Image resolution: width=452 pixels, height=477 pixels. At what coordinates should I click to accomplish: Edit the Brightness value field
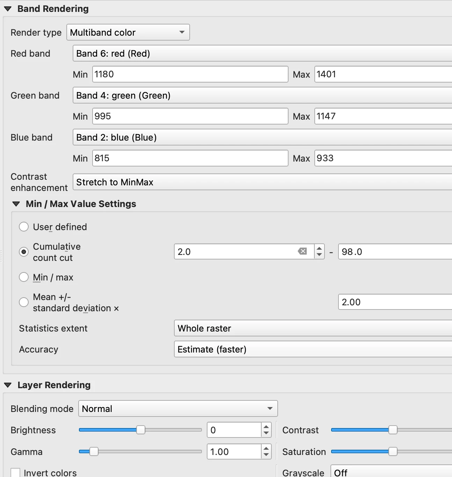234,430
